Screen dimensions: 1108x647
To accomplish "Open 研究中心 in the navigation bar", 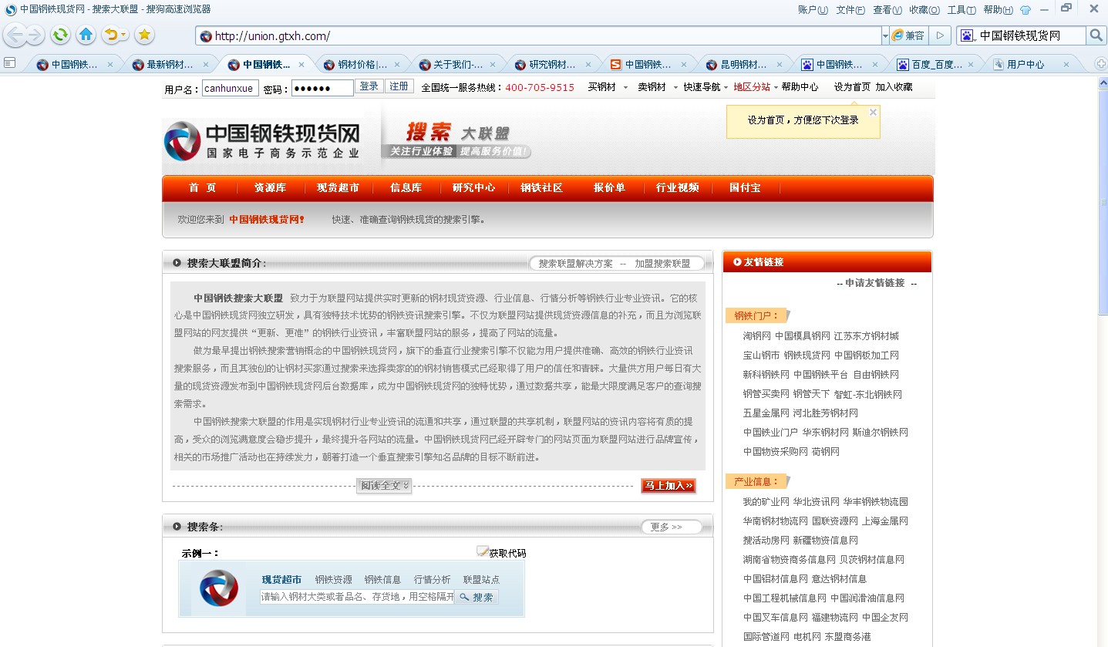I will (x=473, y=188).
